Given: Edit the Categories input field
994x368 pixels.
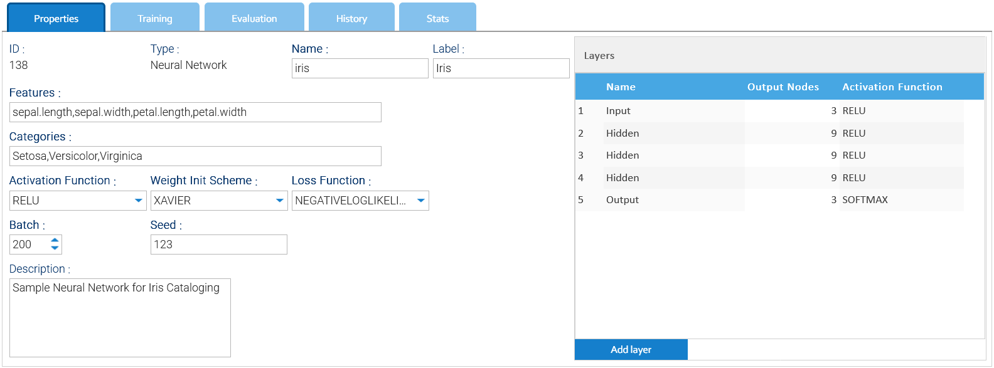Looking at the screenshot, I should point(195,156).
